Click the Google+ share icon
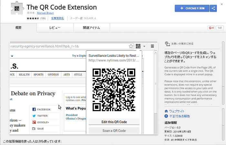Viewport: 226px width, 145px height. [34, 122]
